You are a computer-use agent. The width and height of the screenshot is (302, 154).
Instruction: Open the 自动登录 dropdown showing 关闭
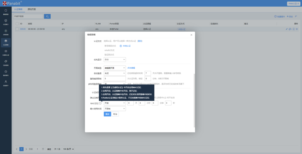pos(115,73)
